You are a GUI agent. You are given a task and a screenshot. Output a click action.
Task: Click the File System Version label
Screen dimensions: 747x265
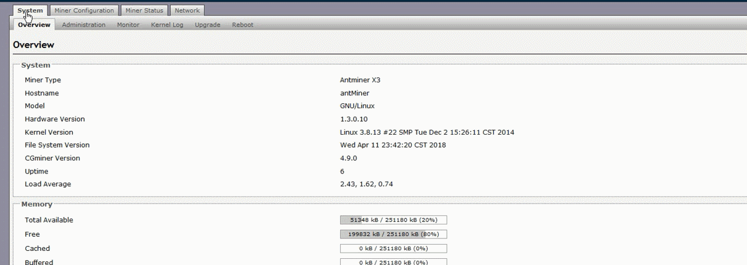57,145
